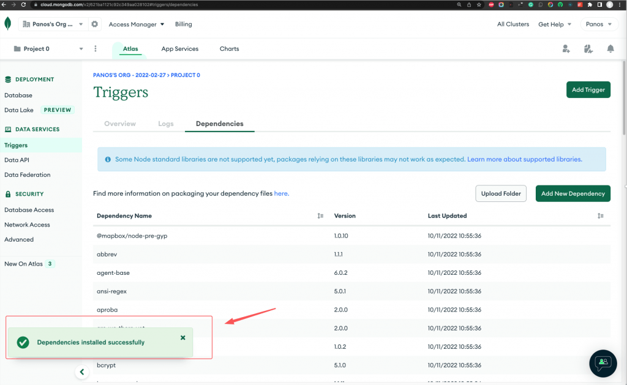
Task: Click the PROJECT 0 breadcrumb link
Action: coord(185,75)
